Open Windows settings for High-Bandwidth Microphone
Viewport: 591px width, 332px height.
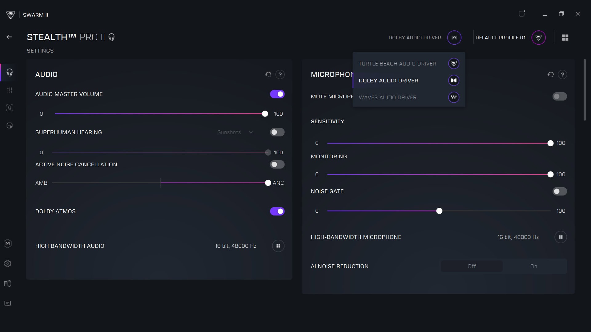click(x=561, y=237)
